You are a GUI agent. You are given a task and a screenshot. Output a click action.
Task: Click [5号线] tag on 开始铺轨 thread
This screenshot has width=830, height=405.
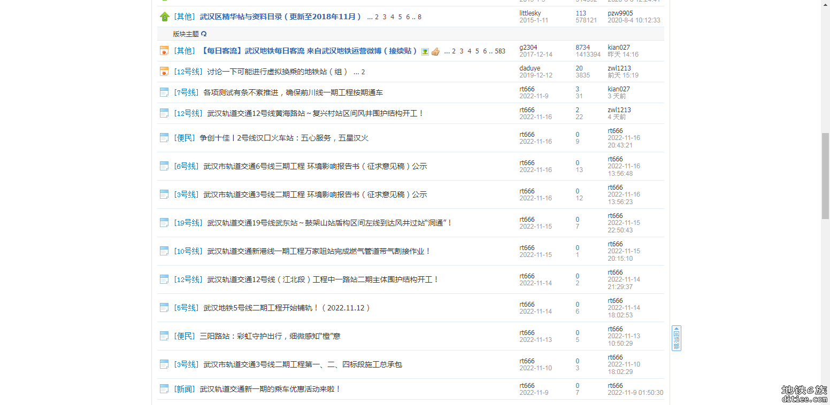tap(186, 308)
